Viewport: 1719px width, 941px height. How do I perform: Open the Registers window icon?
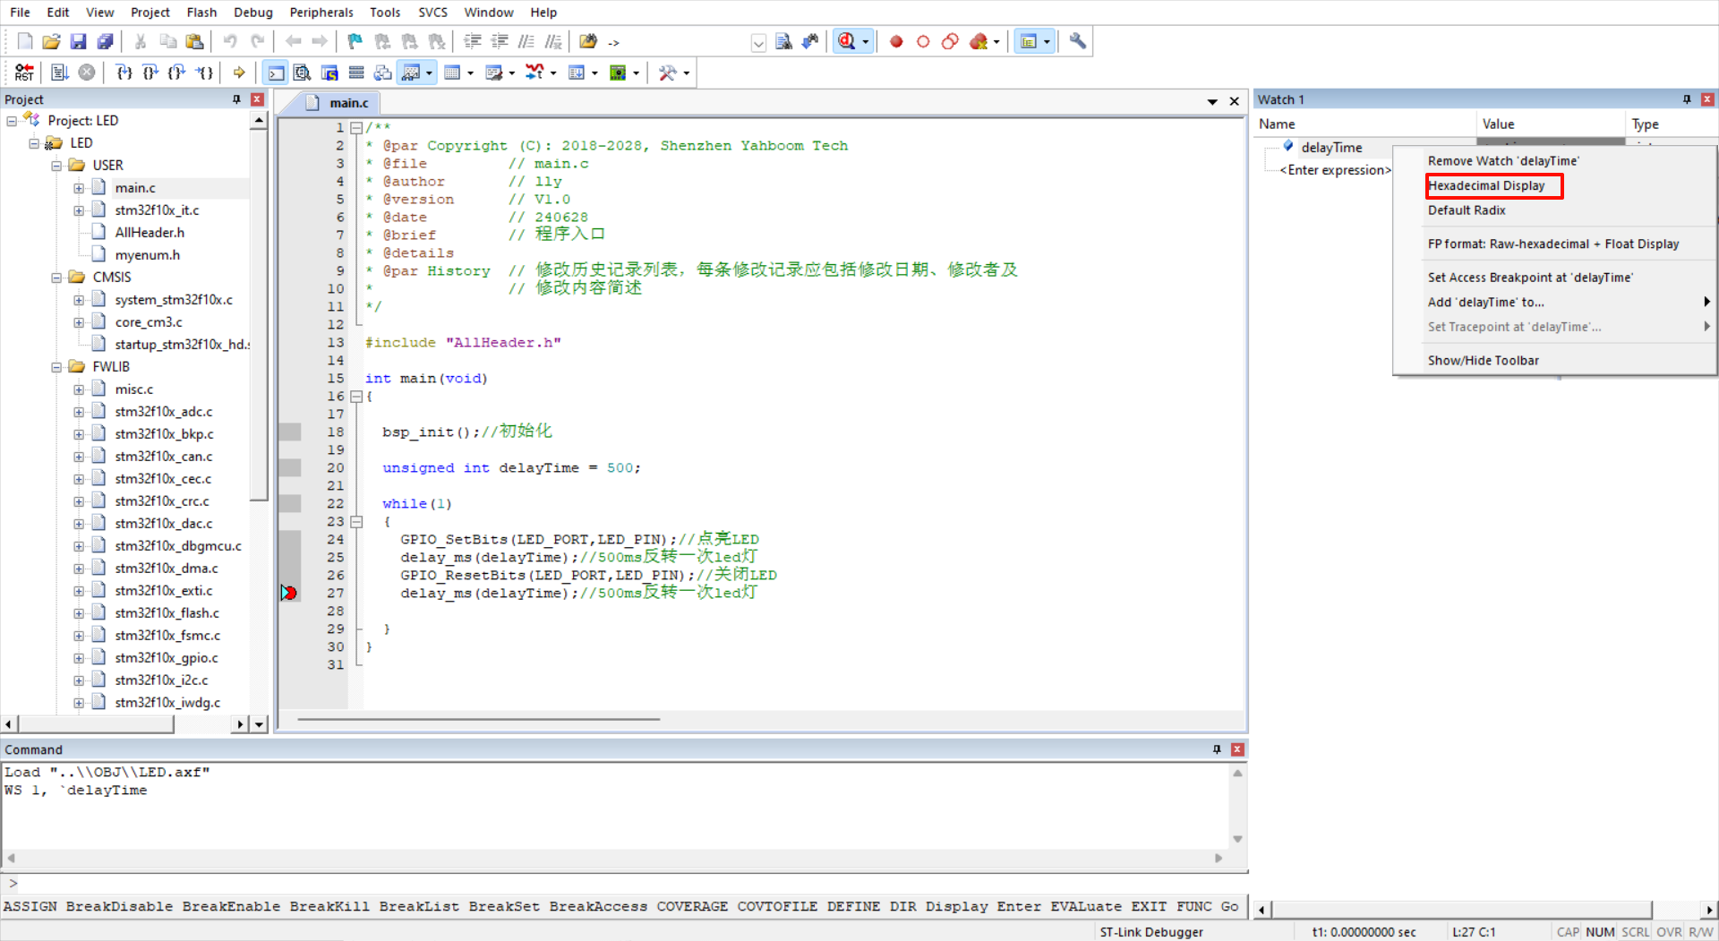pyautogui.click(x=356, y=73)
